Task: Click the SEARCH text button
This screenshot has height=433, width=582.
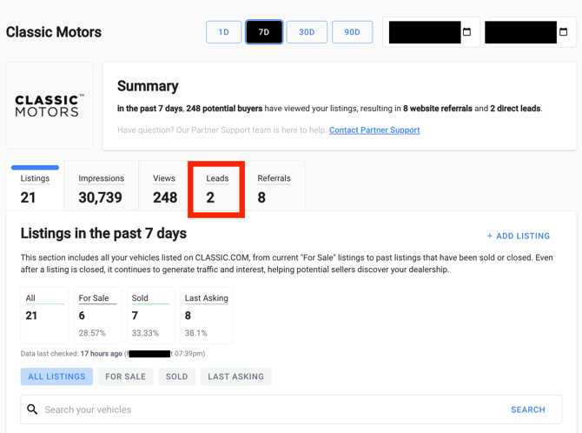Action: 528,410
